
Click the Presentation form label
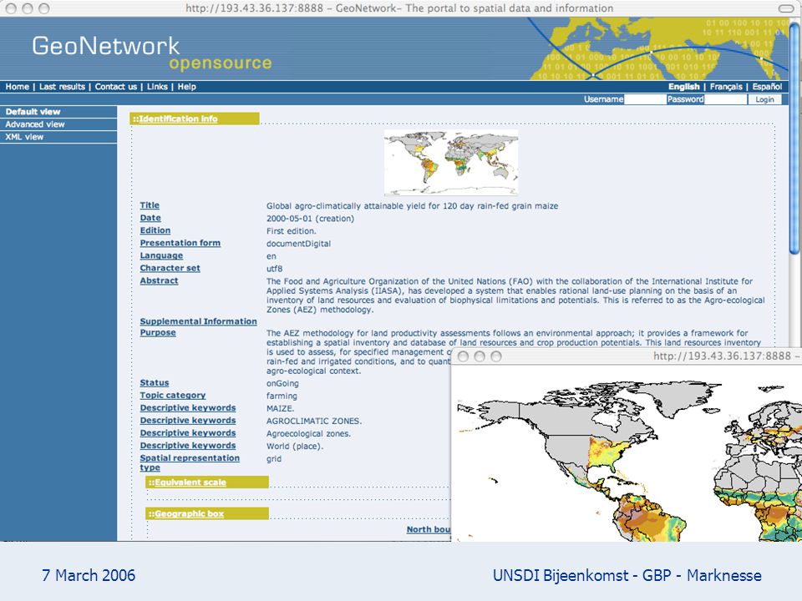coord(180,243)
